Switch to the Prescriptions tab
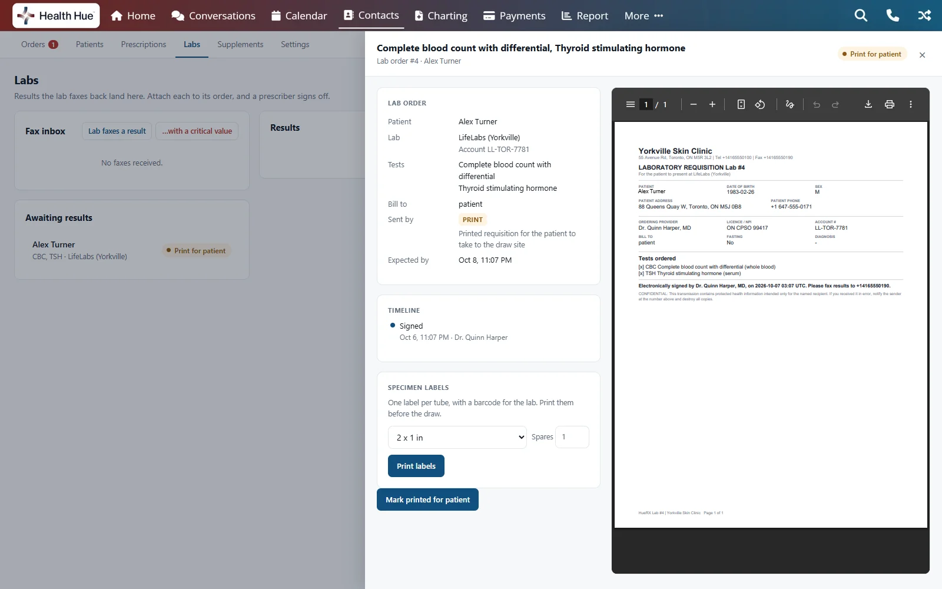Image resolution: width=942 pixels, height=589 pixels. coord(144,44)
